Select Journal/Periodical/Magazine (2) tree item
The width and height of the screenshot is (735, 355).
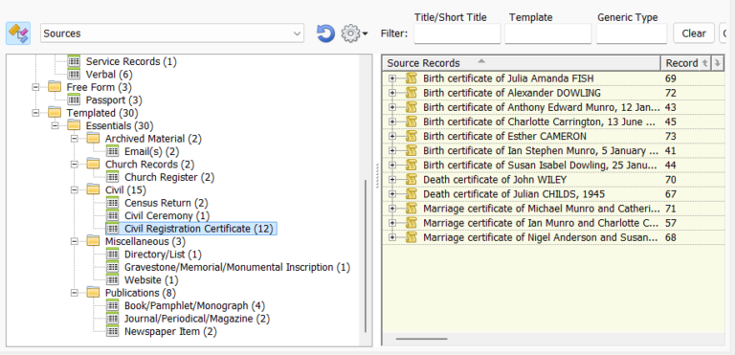pyautogui.click(x=197, y=319)
